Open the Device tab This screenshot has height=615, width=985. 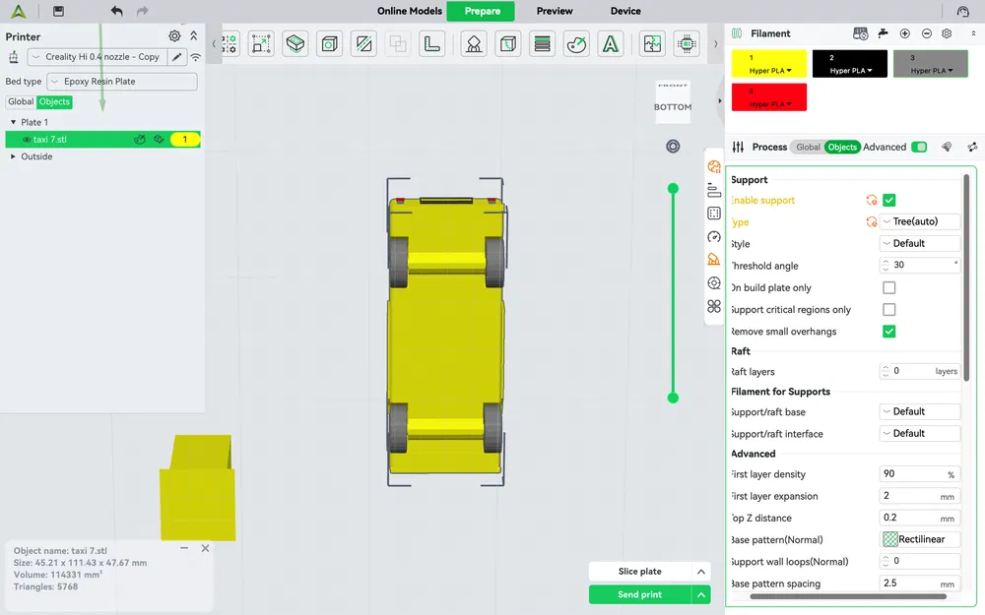coord(625,11)
